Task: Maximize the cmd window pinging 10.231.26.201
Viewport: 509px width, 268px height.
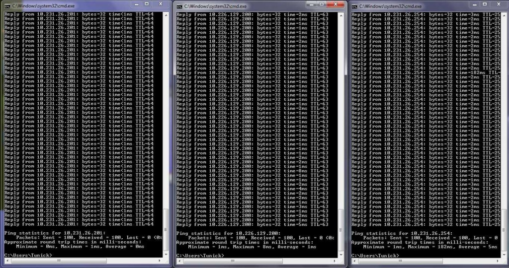Action: [x=147, y=4]
